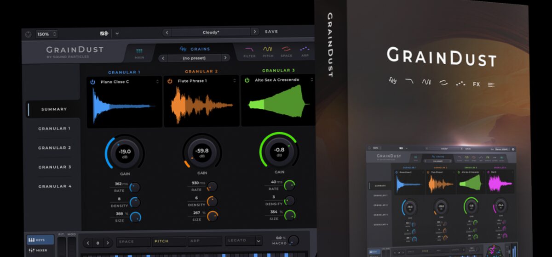Screen dimensions: 552x257
Task: Click the Granular 2 gain knob at -59.8 dB
Action: tap(202, 153)
